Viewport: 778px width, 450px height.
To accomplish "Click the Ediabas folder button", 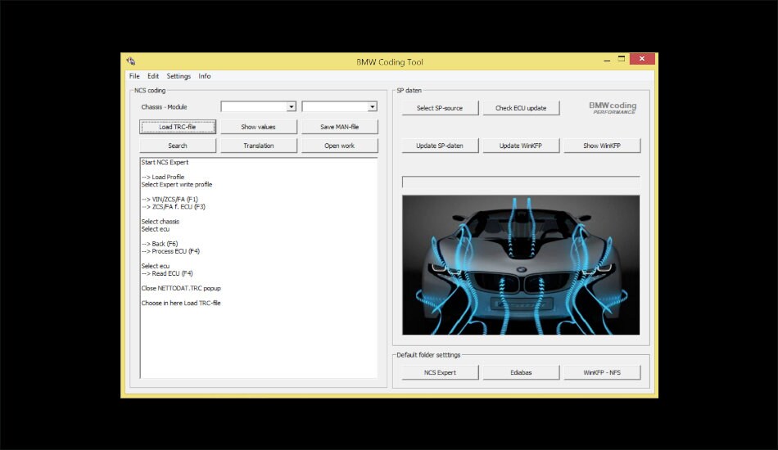I will [x=521, y=372].
